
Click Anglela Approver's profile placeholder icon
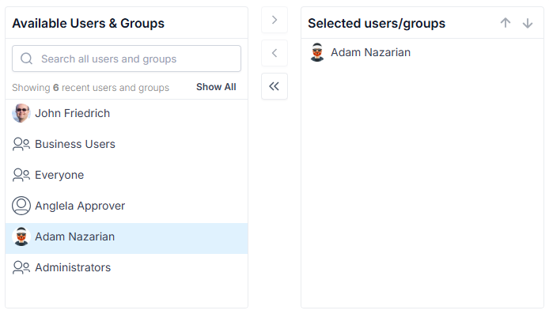click(x=21, y=206)
